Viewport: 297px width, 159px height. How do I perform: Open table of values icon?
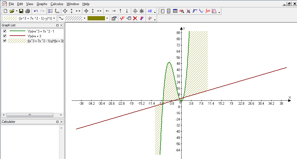click(175, 11)
